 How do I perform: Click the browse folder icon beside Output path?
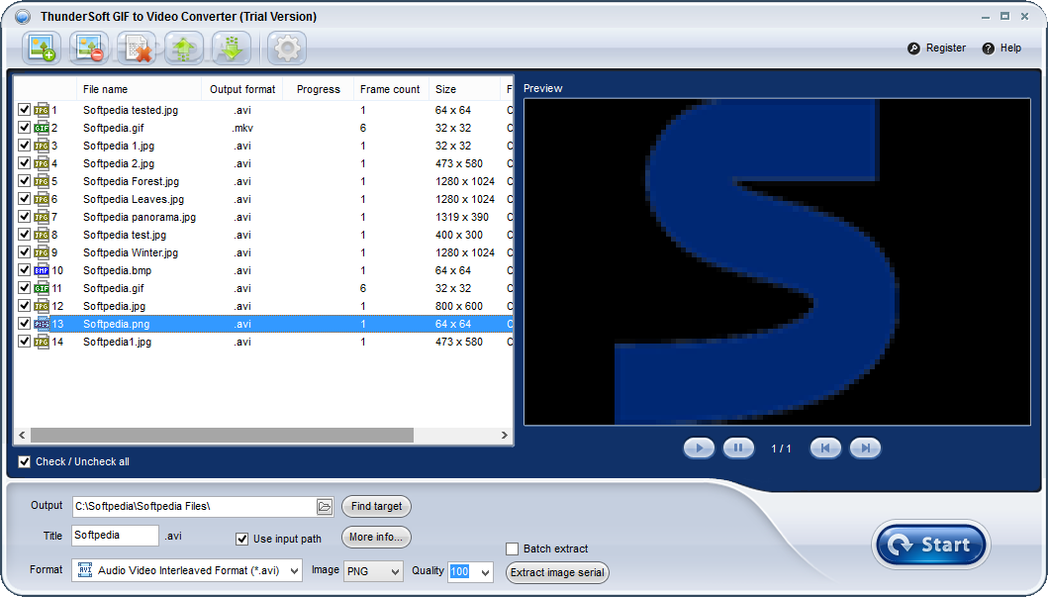tap(325, 507)
